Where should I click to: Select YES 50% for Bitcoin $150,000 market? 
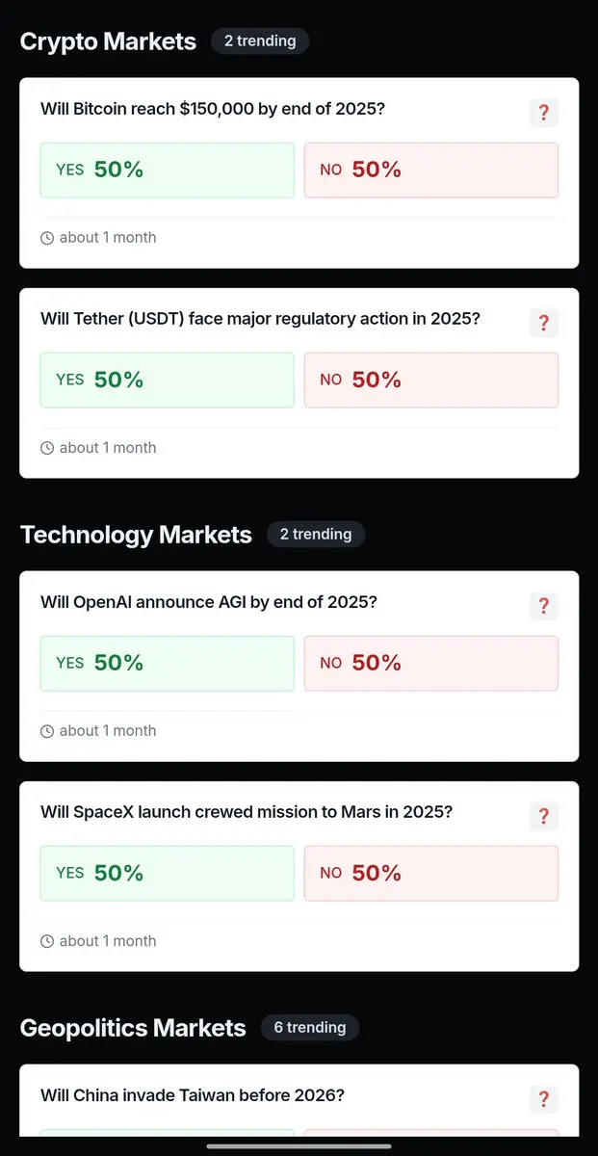coord(168,171)
